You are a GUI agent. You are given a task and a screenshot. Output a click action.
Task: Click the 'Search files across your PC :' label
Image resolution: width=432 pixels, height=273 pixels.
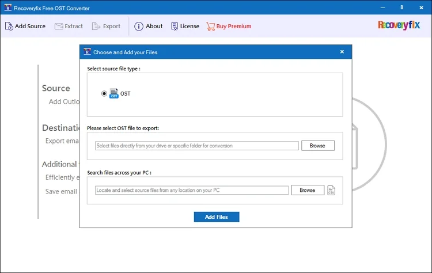[x=119, y=173]
